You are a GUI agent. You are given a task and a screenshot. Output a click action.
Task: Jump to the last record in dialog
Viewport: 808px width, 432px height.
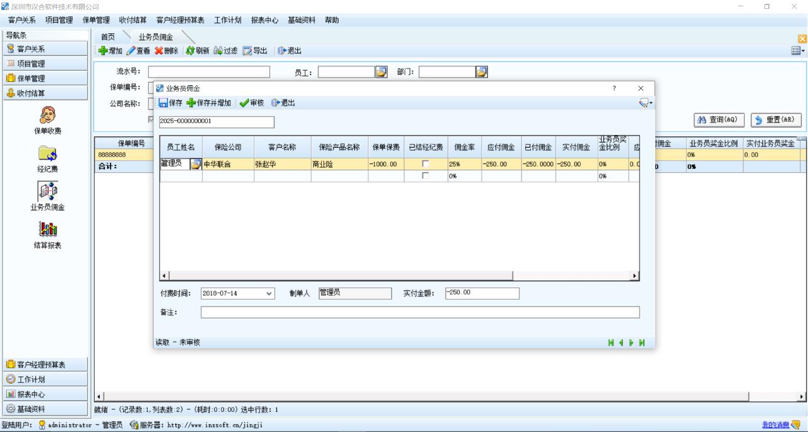(x=641, y=342)
